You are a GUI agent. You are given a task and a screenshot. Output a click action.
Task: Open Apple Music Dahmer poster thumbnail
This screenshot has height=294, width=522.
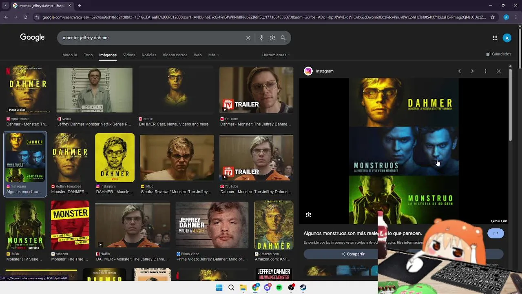[27, 90]
